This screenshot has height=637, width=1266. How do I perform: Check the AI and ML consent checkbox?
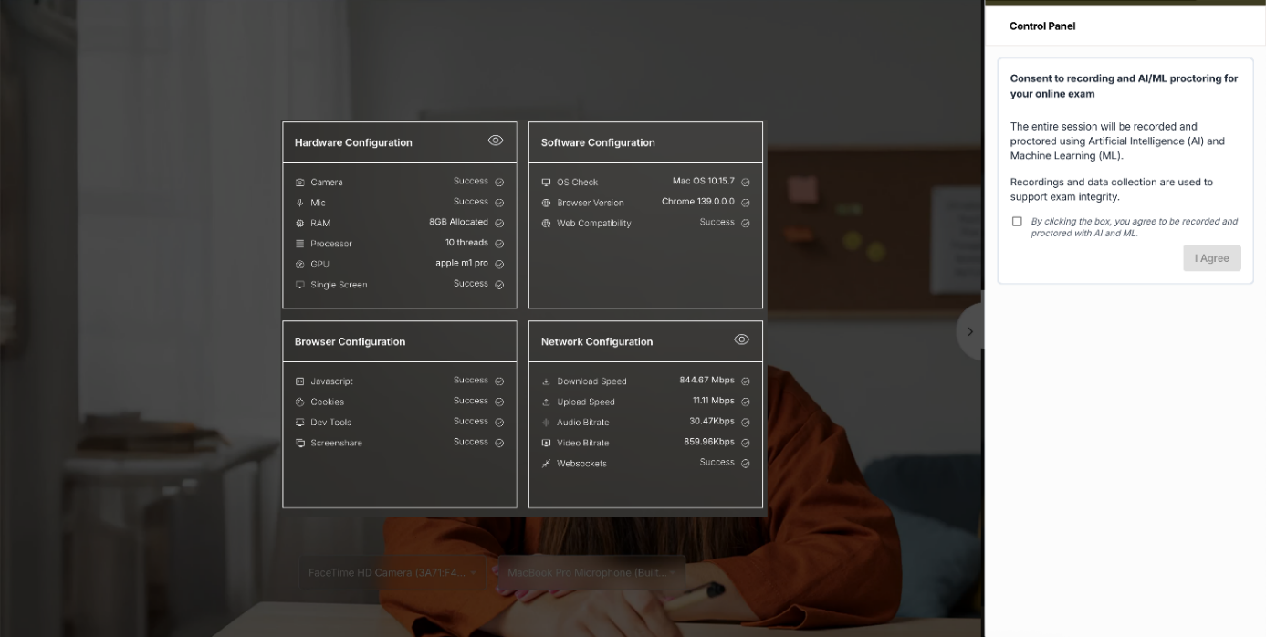1017,222
